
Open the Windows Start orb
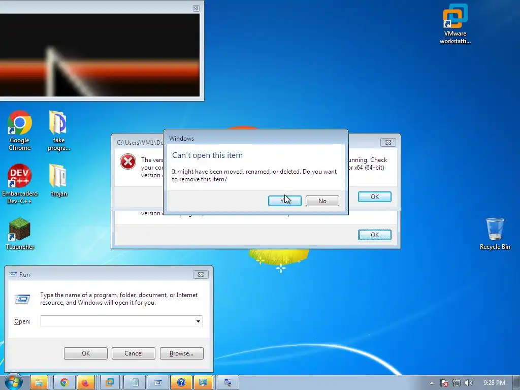(x=13, y=382)
